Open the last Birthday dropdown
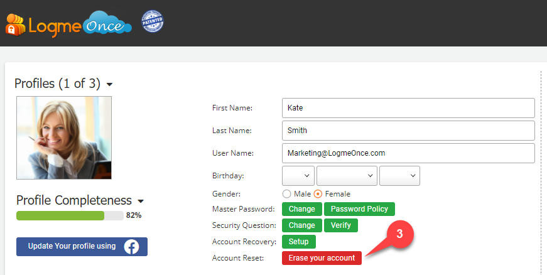 tap(399, 176)
